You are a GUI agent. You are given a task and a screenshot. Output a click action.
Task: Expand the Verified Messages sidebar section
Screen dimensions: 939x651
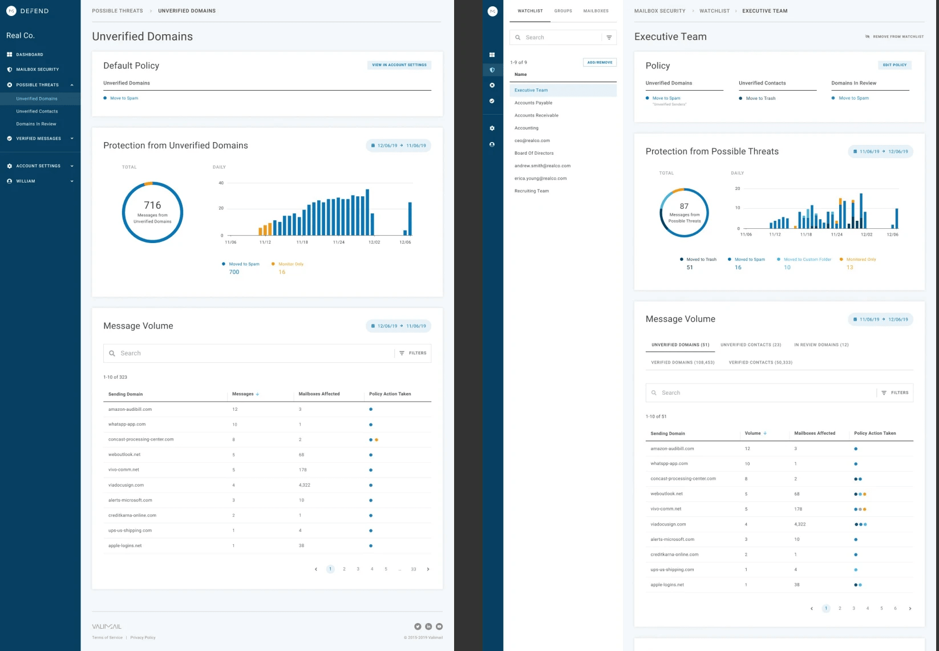[x=72, y=139]
